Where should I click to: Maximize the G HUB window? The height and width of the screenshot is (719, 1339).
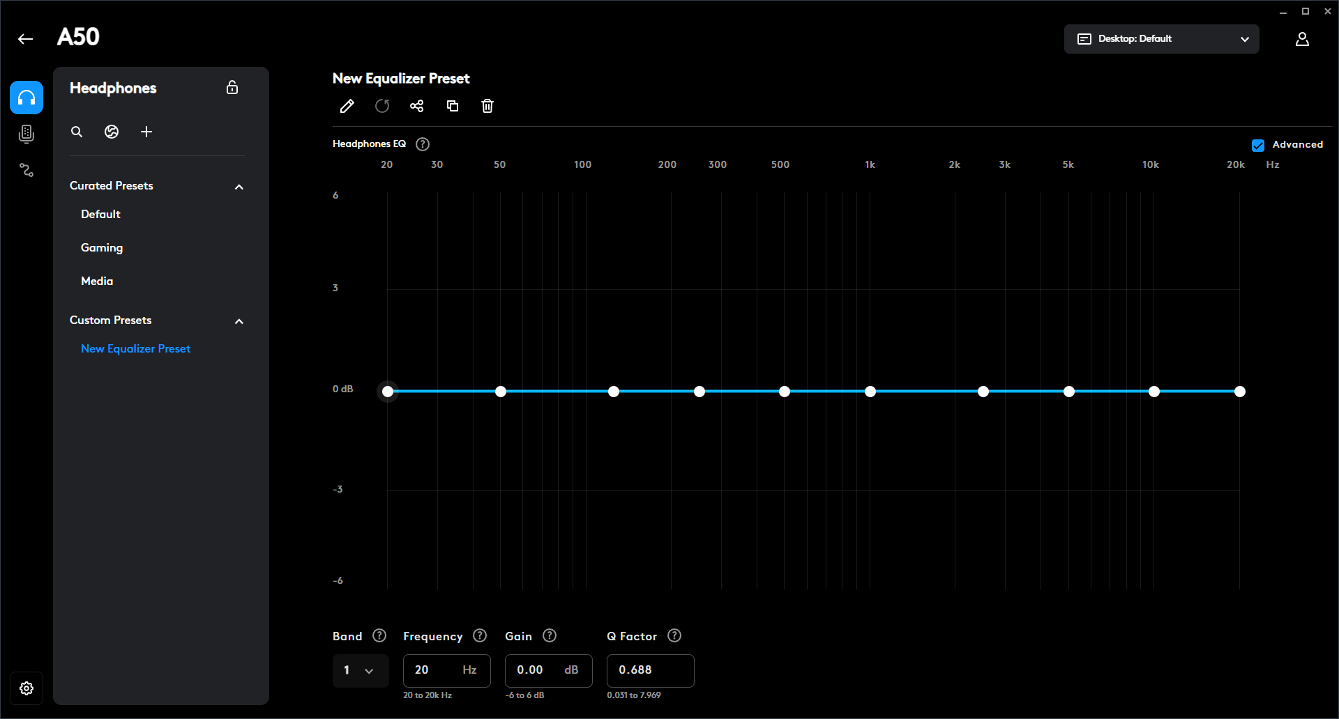1306,11
